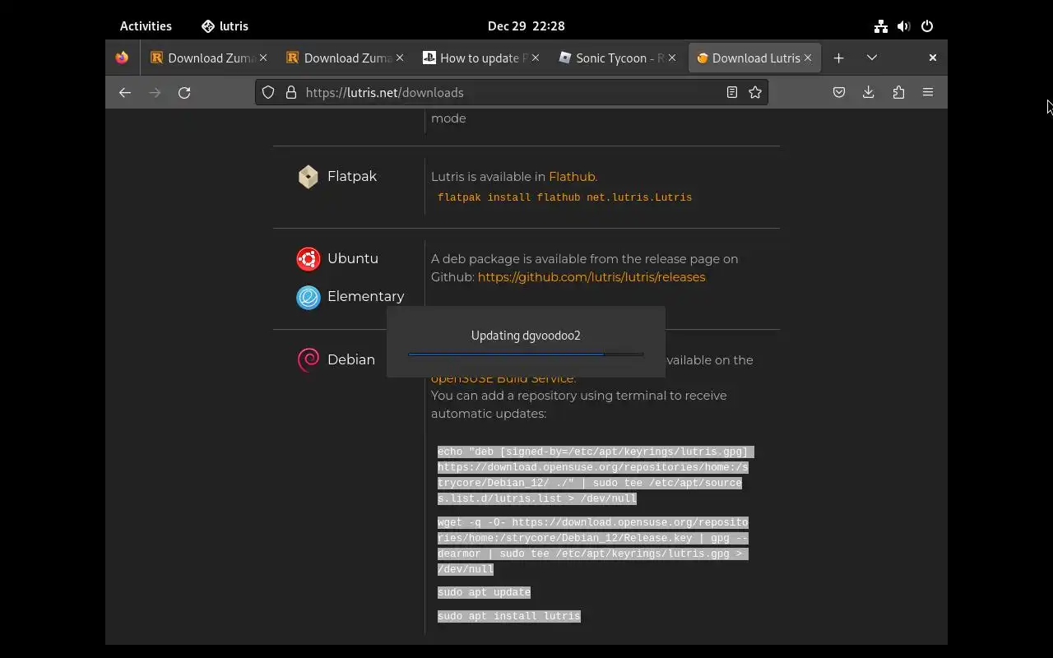Click the Debian heading text
The width and height of the screenshot is (1053, 658).
[351, 359]
